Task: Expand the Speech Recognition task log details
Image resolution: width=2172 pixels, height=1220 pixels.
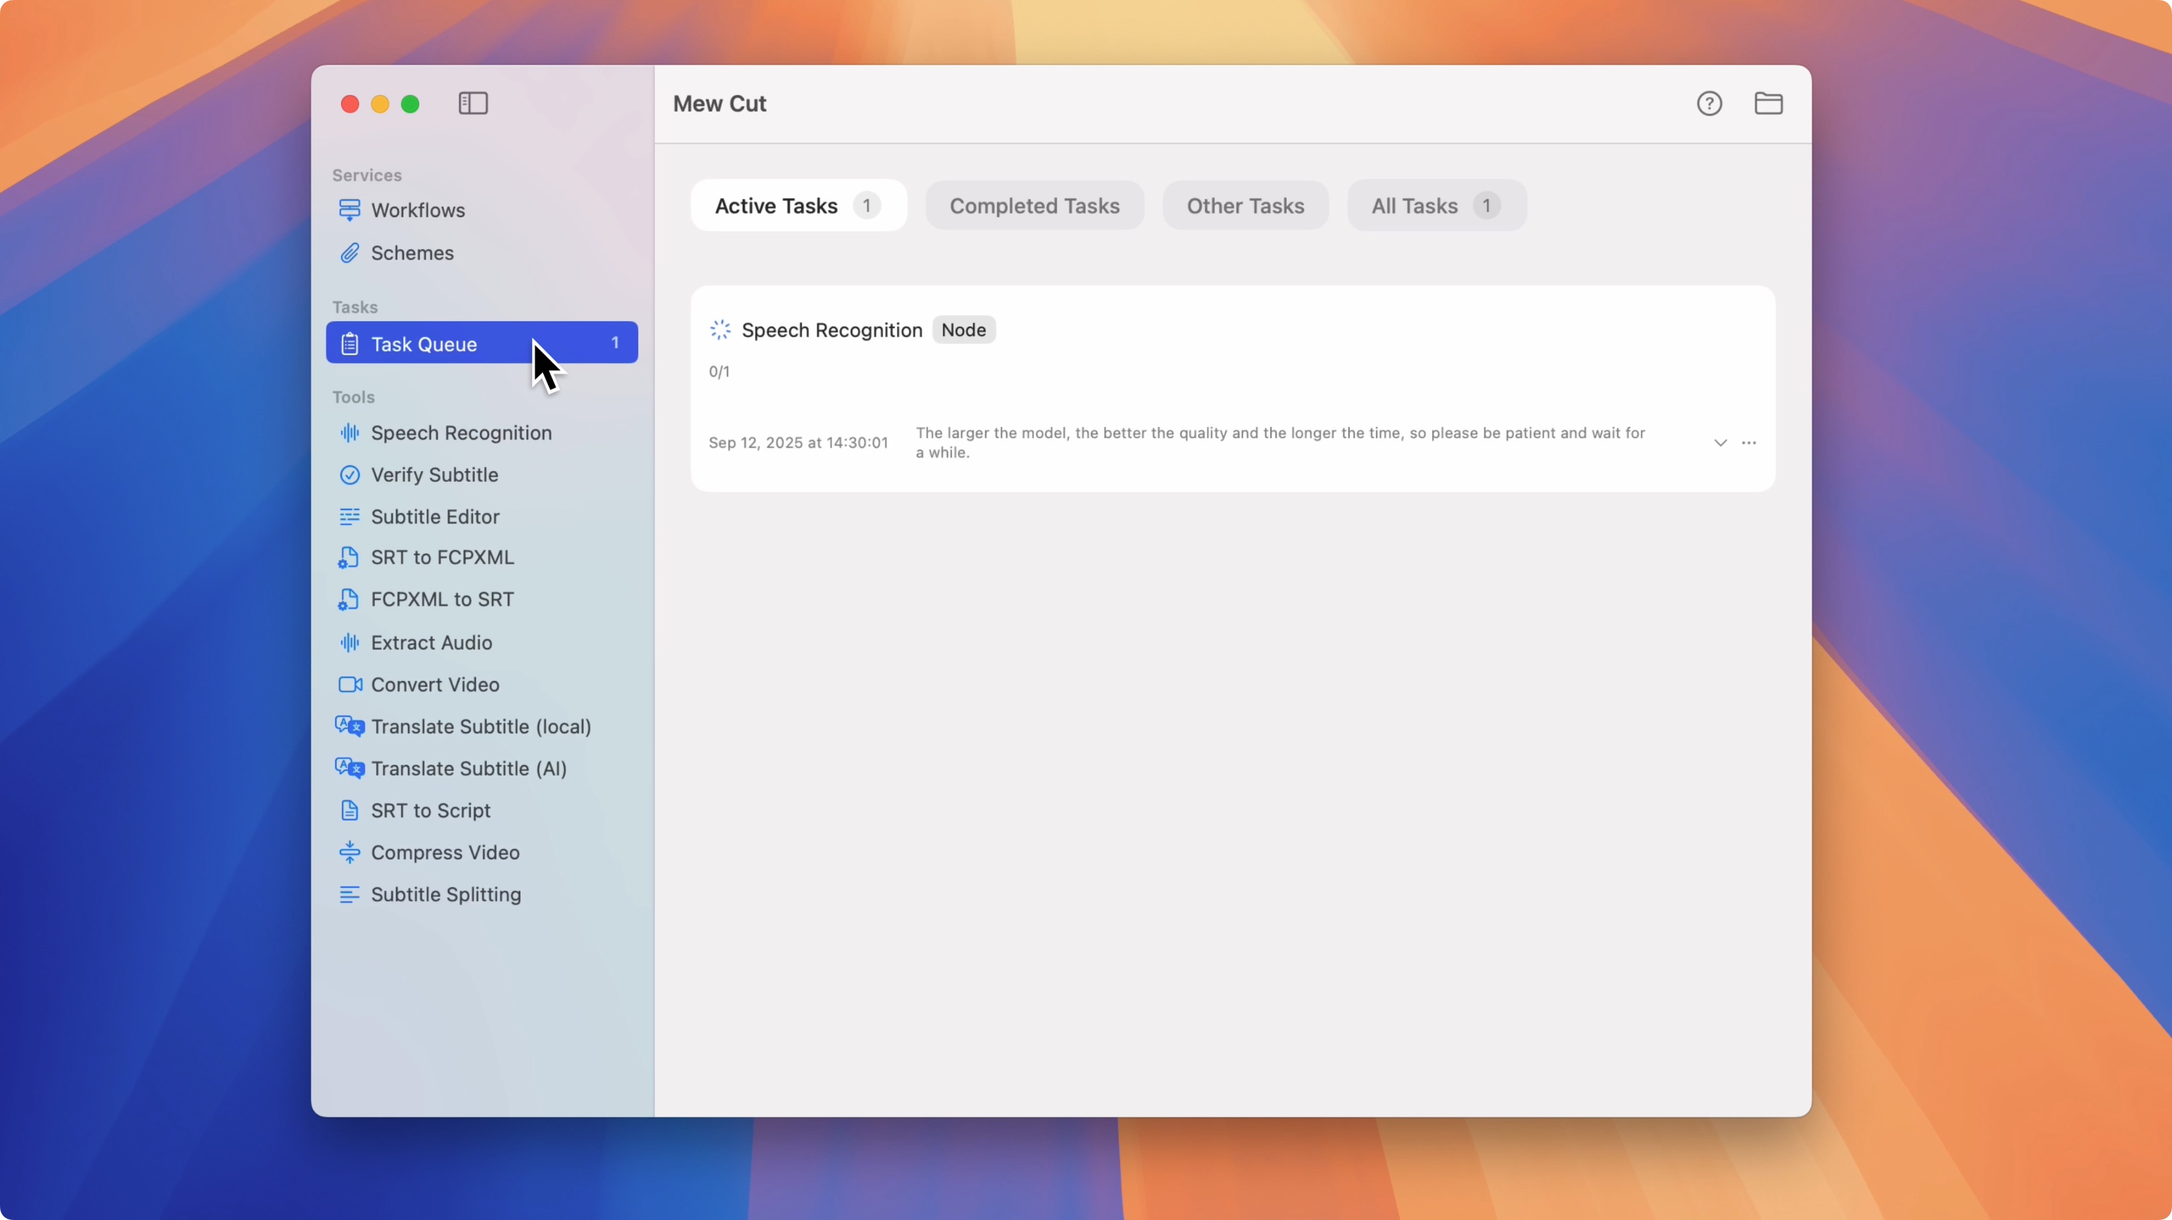Action: (1720, 442)
